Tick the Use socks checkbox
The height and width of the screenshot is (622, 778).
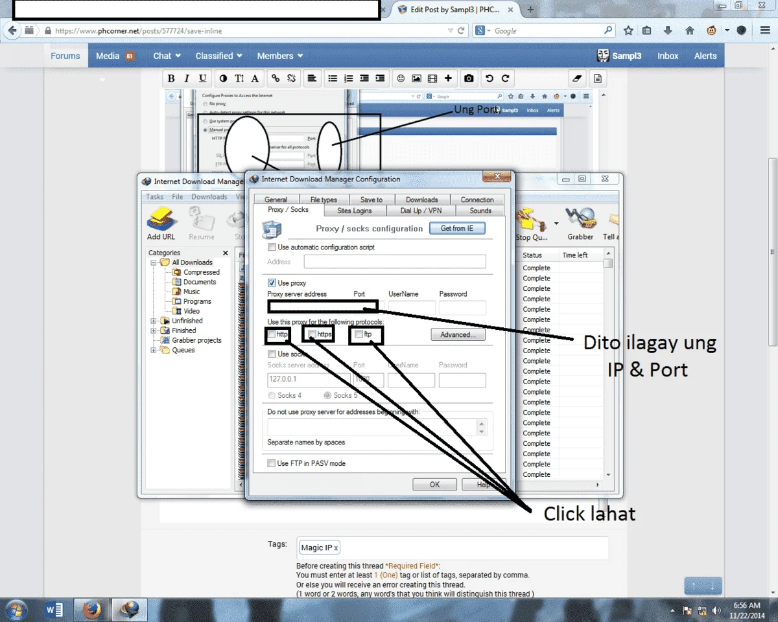(x=272, y=354)
